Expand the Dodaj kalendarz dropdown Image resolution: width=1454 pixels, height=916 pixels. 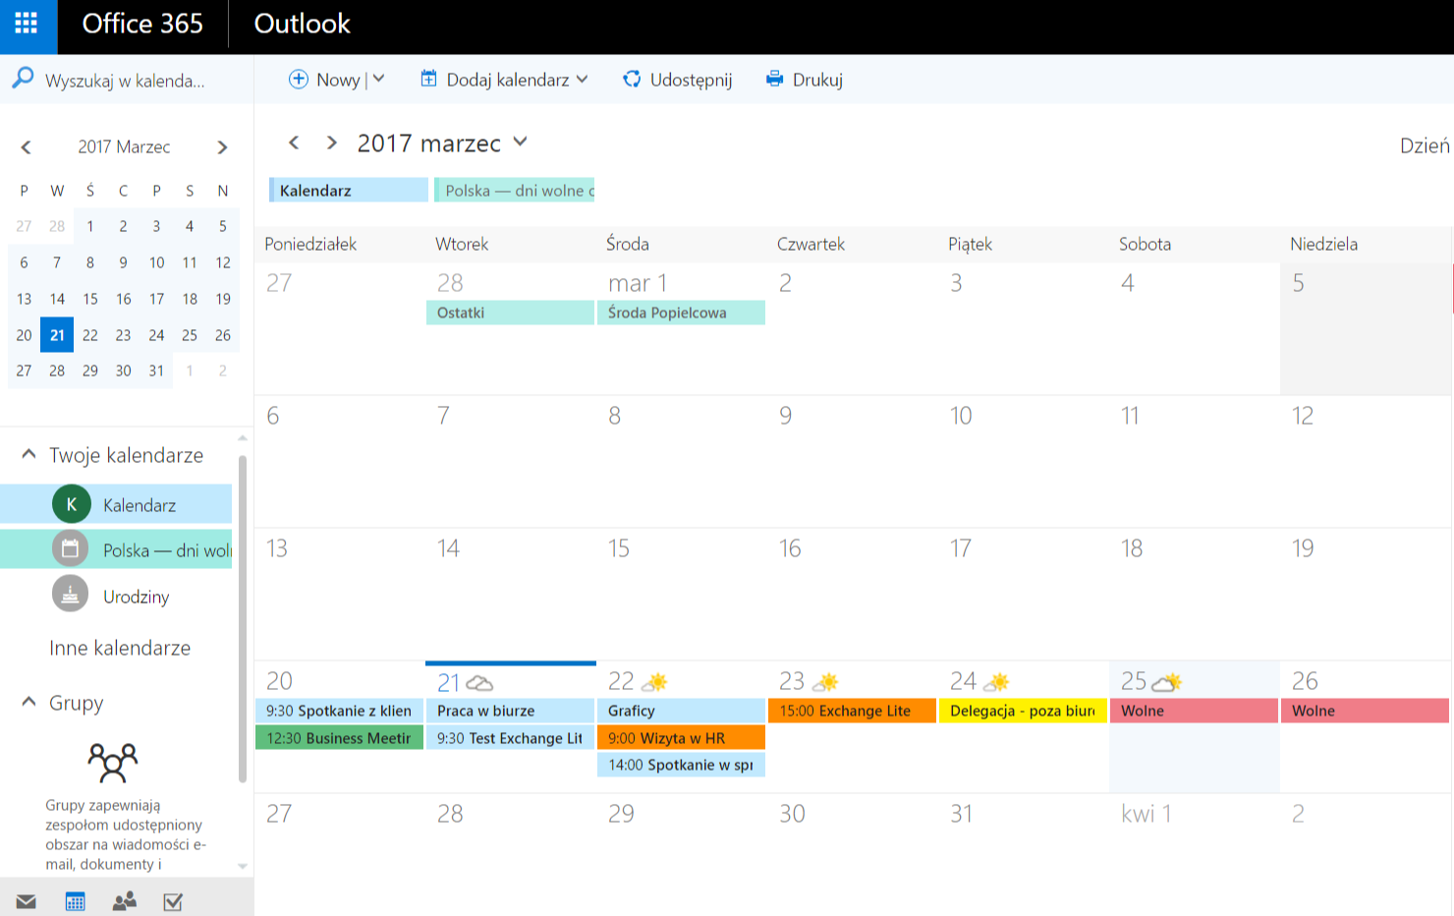583,80
